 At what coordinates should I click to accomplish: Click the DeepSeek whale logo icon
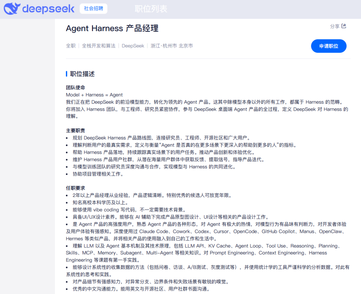click(x=12, y=8)
